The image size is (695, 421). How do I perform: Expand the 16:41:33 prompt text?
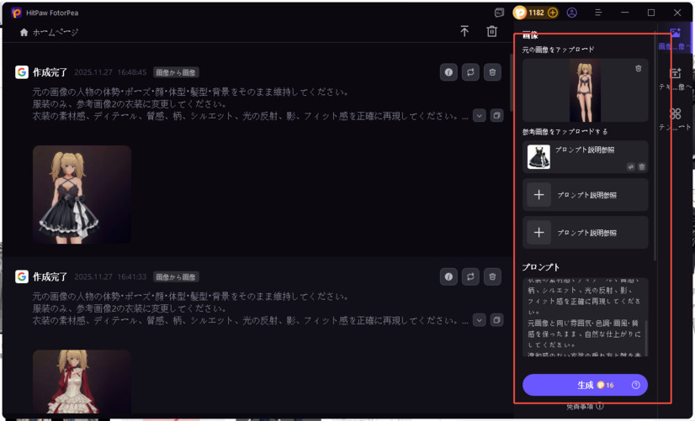(479, 319)
